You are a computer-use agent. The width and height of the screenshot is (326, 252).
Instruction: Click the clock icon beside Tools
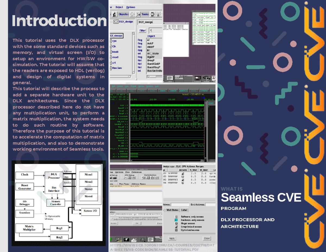[152, 14]
